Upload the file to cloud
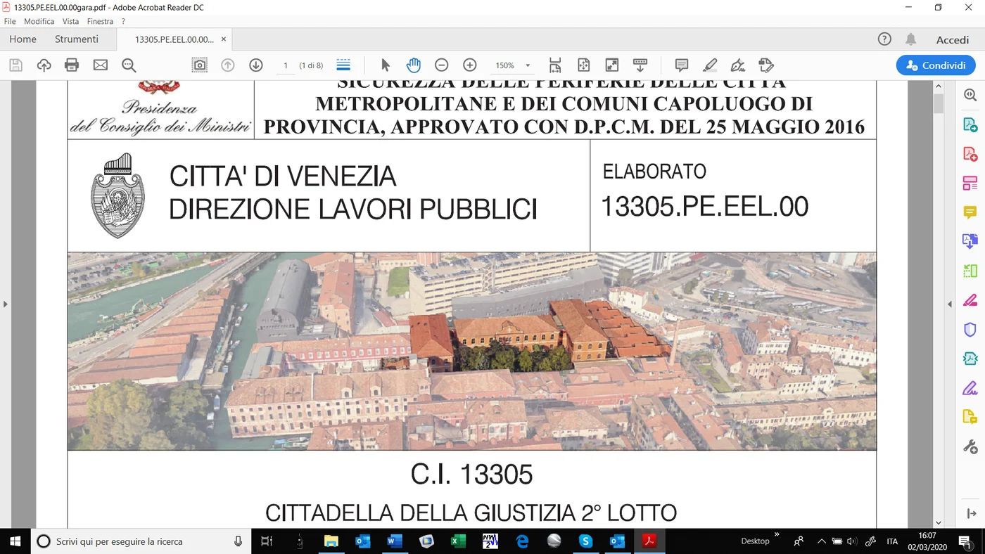The image size is (985, 554). pos(44,65)
